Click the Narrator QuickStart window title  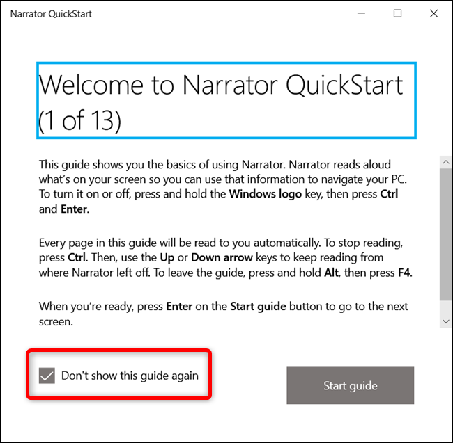pos(51,14)
